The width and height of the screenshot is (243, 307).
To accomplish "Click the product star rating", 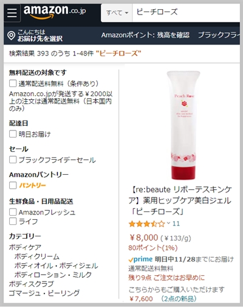I will pyautogui.click(x=147, y=224).
